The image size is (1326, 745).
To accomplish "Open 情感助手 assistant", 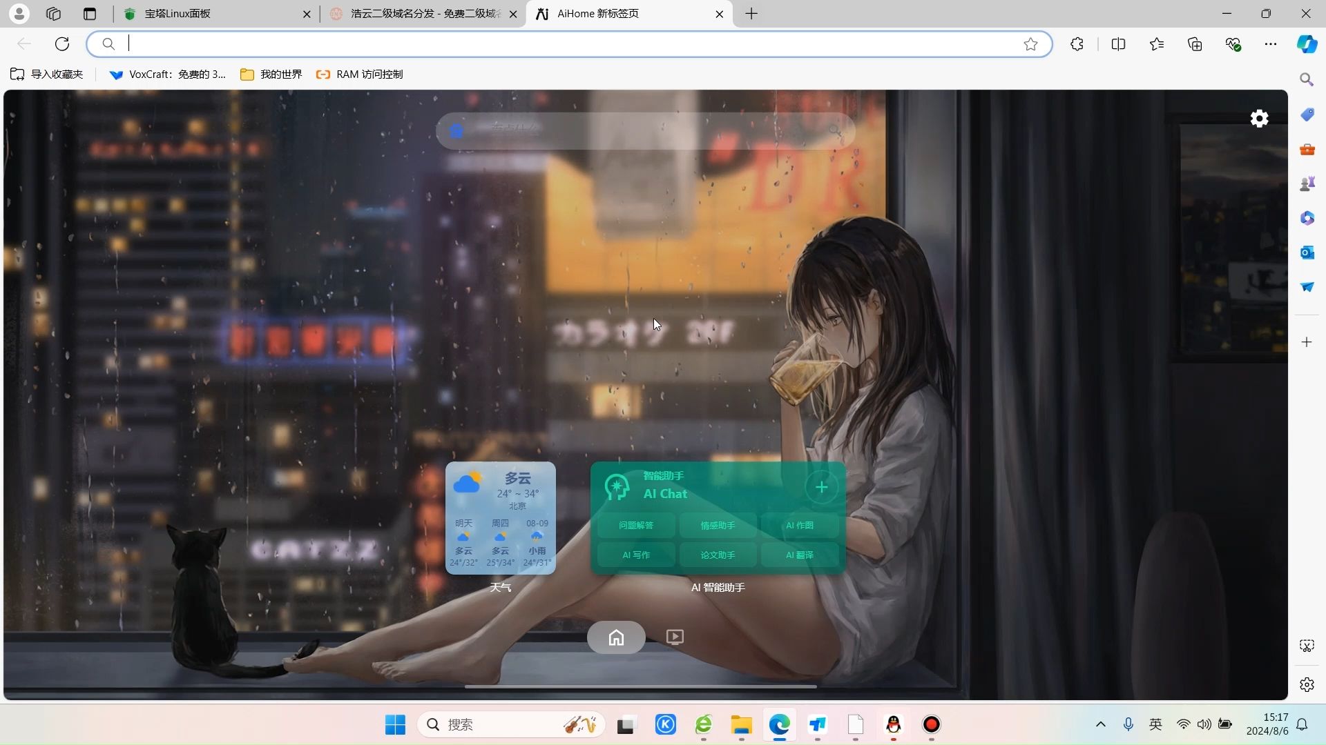I will 718,525.
